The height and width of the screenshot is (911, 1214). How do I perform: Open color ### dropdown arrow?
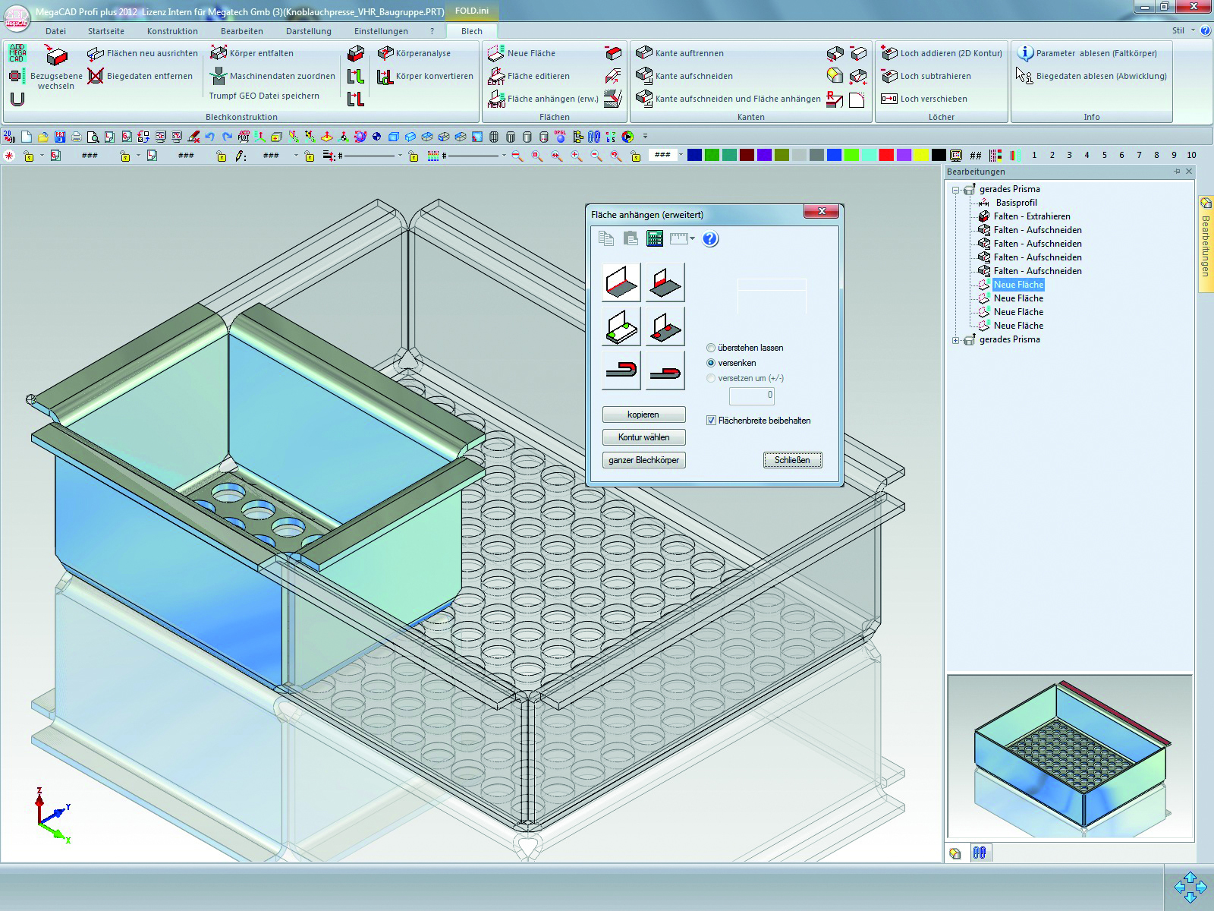(x=681, y=155)
